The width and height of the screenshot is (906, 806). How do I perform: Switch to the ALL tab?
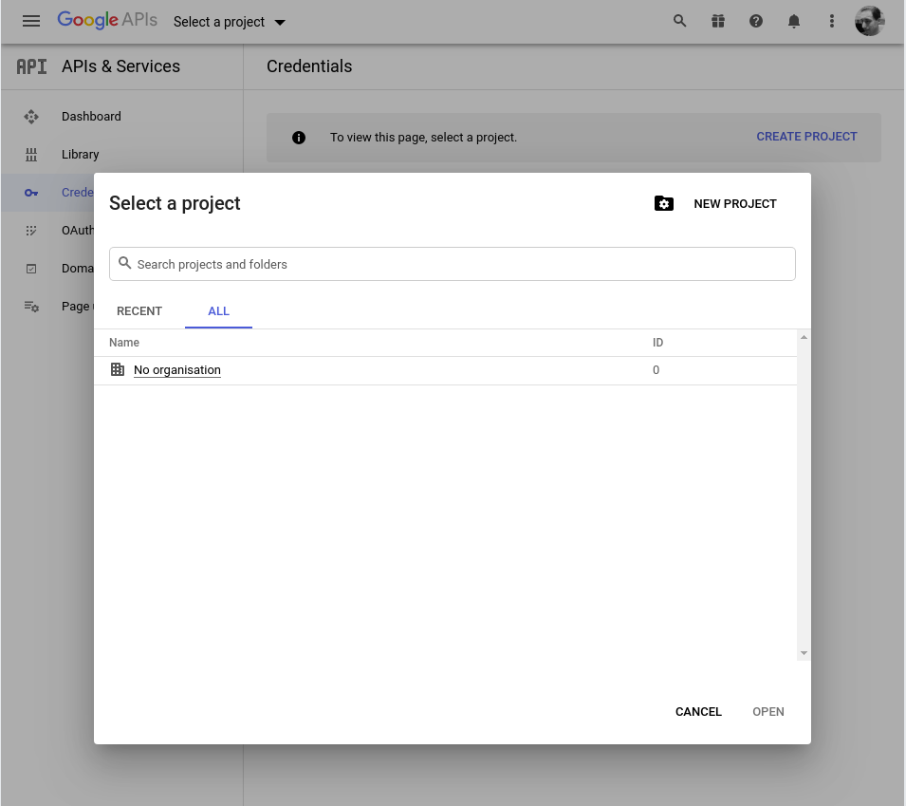tap(218, 310)
